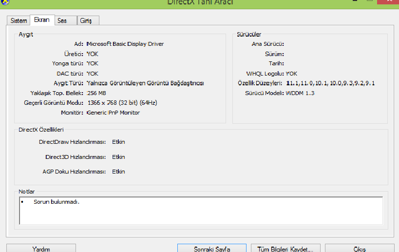Click DirectDraw Hızlandırması Etkin value
The image size is (399, 252).
click(118, 142)
